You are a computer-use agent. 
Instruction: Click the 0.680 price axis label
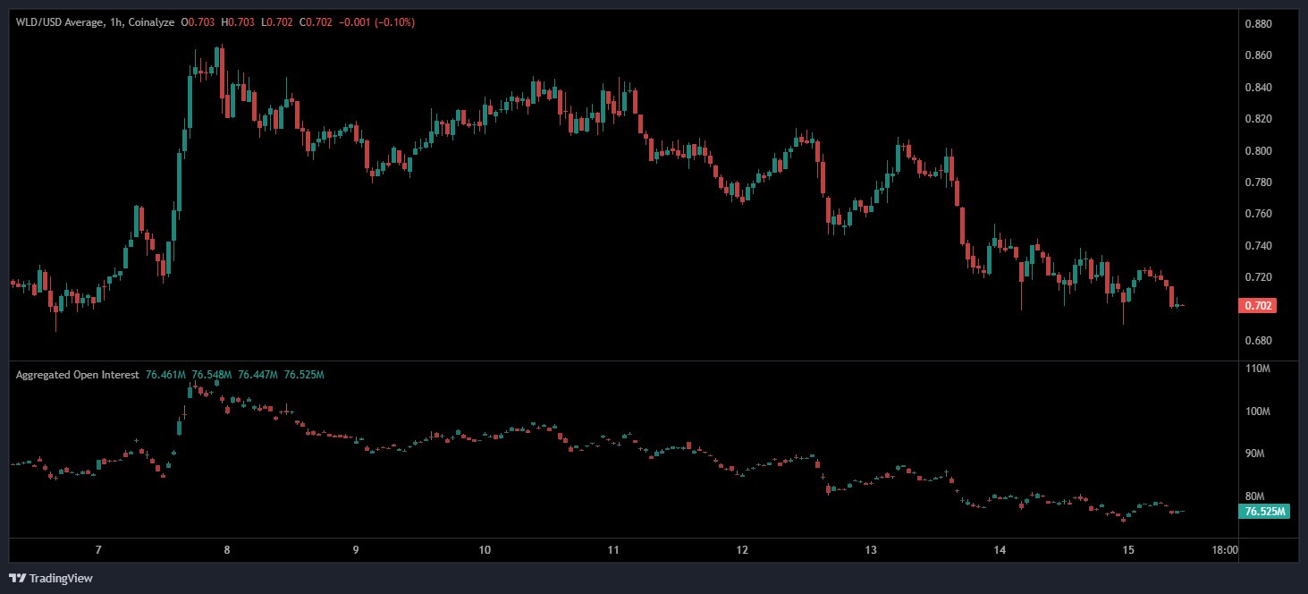[x=1258, y=341]
